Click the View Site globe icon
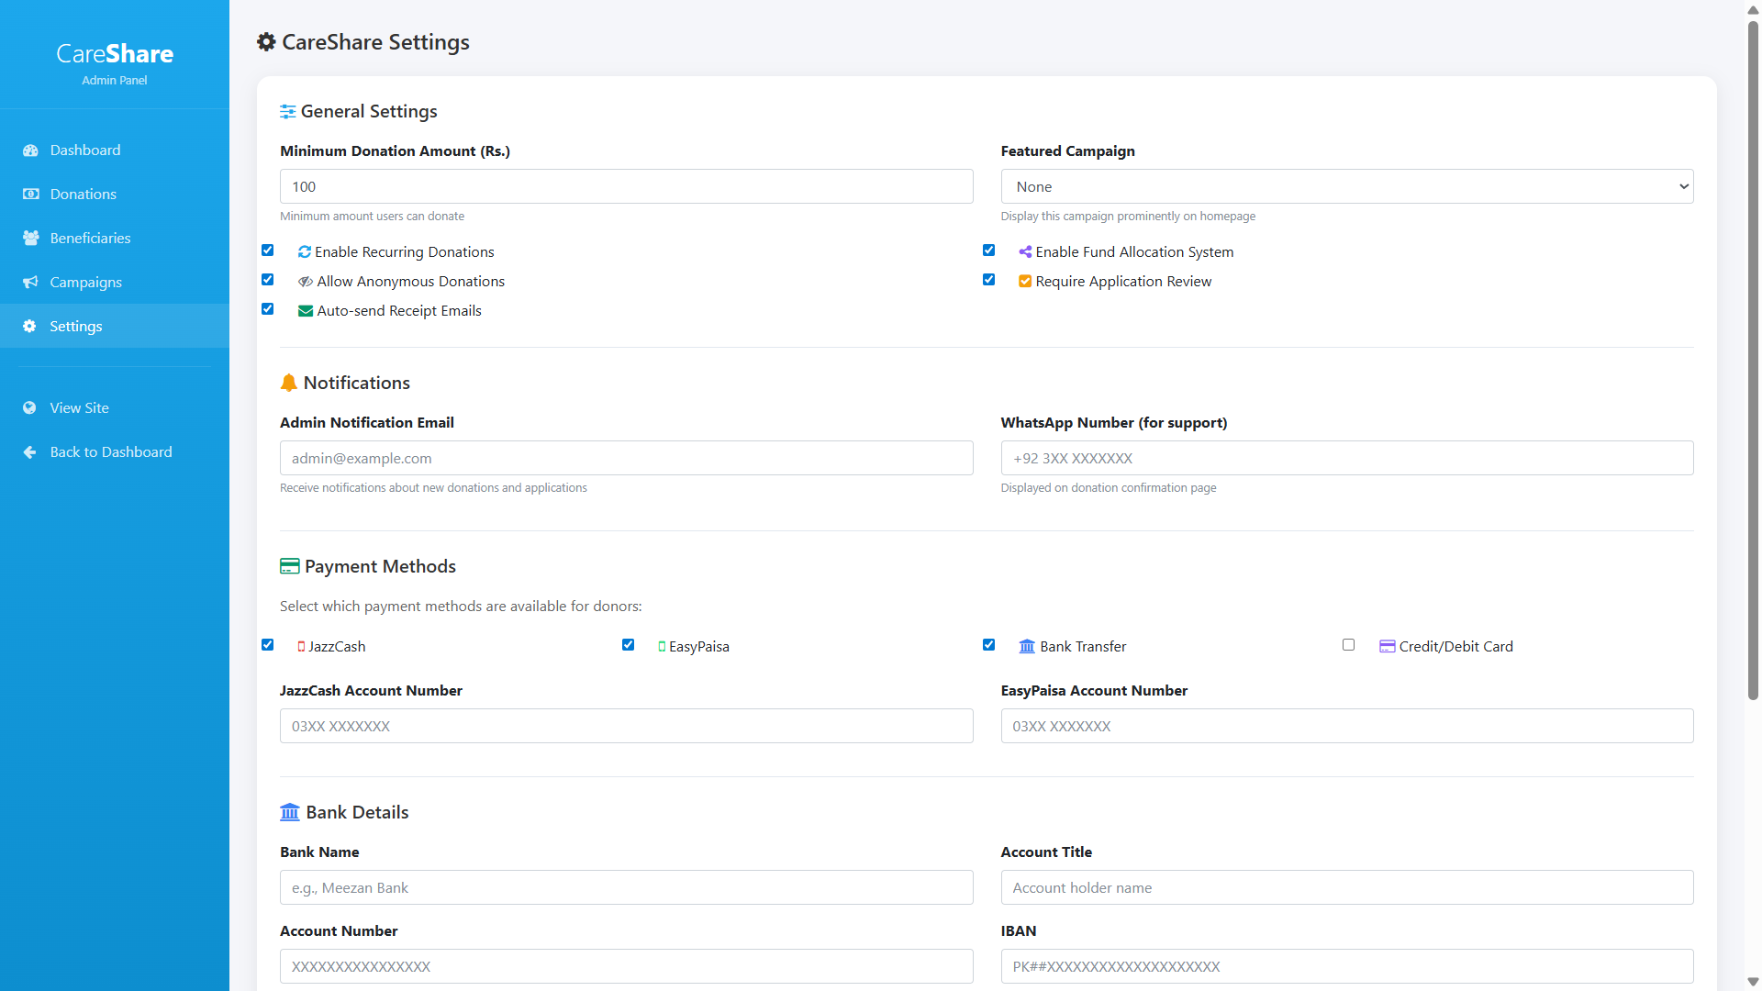 pyautogui.click(x=30, y=408)
